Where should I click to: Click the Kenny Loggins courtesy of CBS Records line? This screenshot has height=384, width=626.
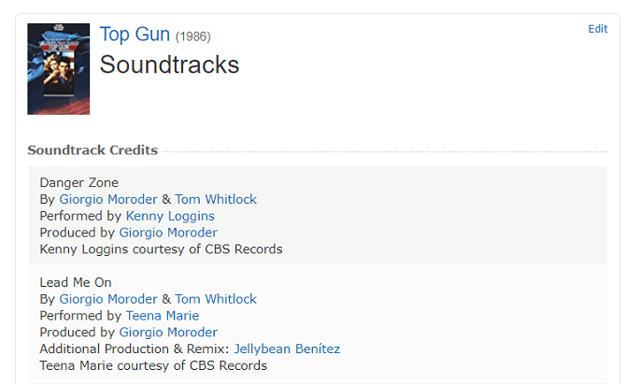(x=161, y=249)
